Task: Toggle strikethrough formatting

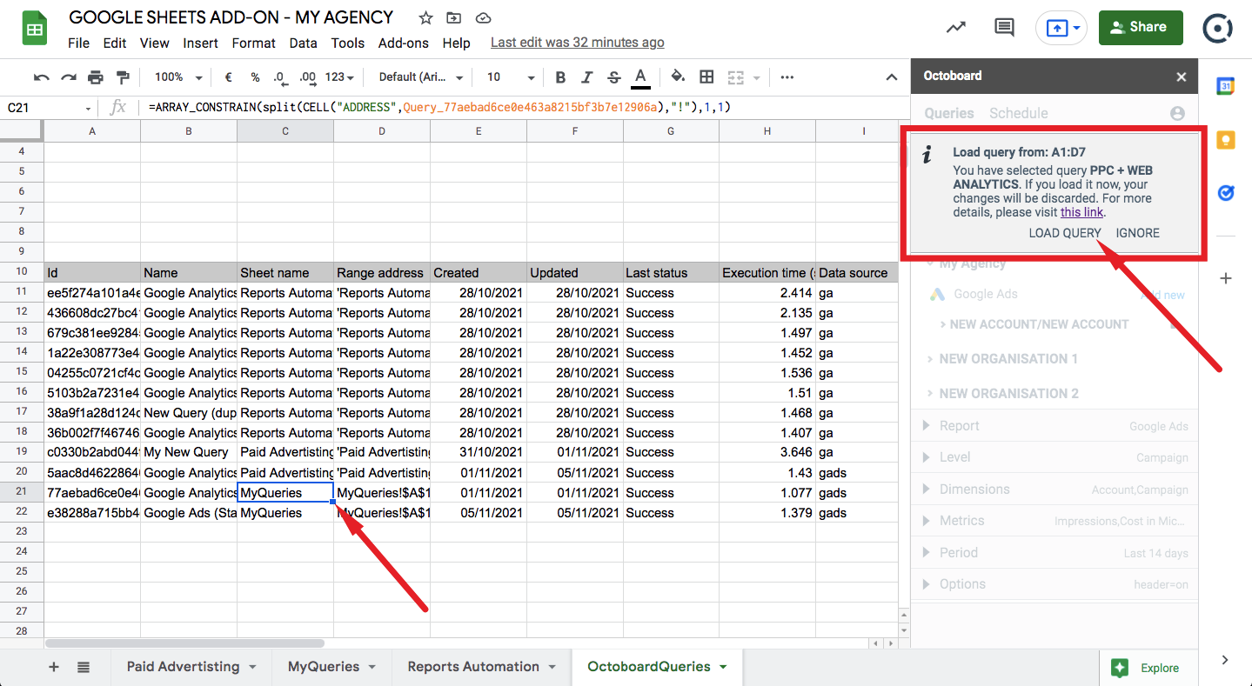Action: (x=614, y=77)
